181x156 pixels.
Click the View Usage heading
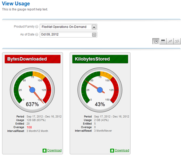click(16, 4)
